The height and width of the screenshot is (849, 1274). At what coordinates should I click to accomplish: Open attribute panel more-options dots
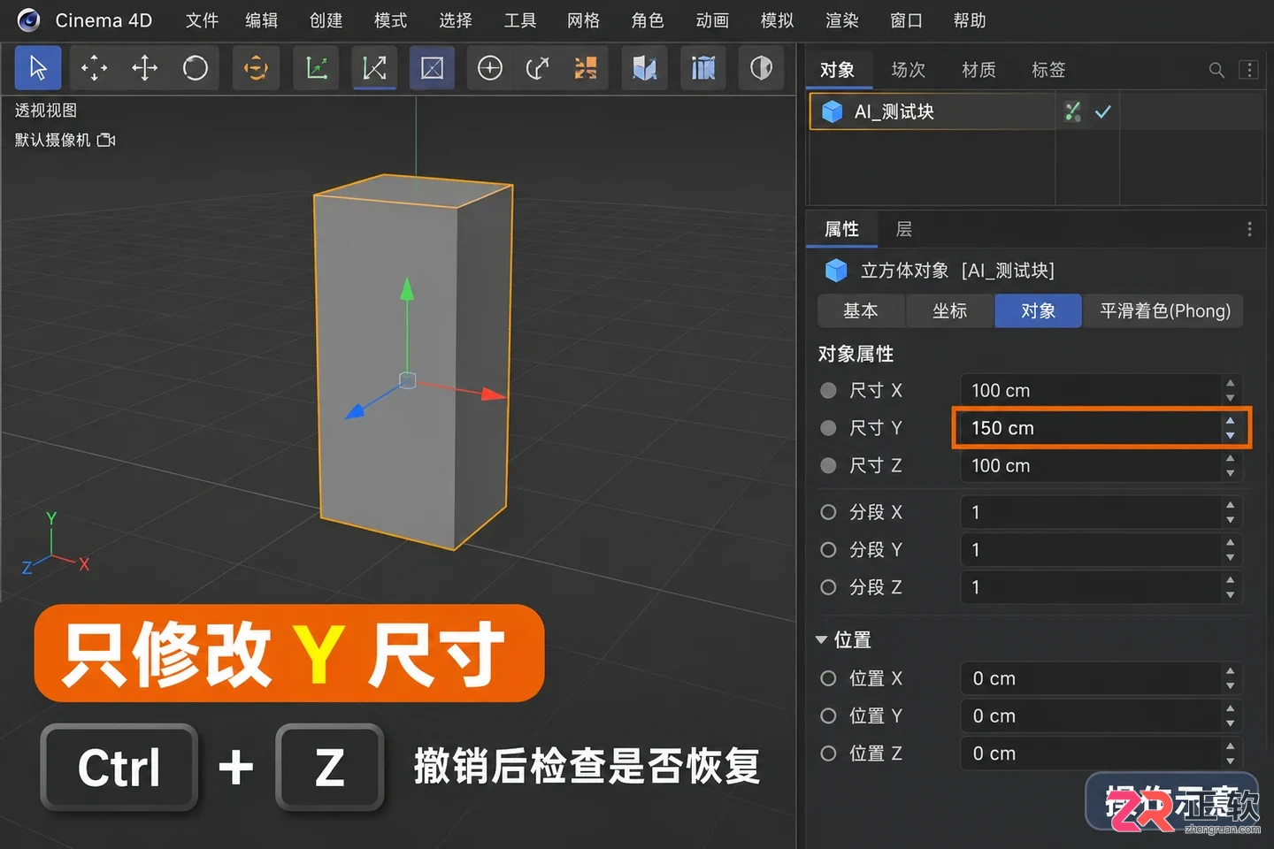(x=1249, y=229)
